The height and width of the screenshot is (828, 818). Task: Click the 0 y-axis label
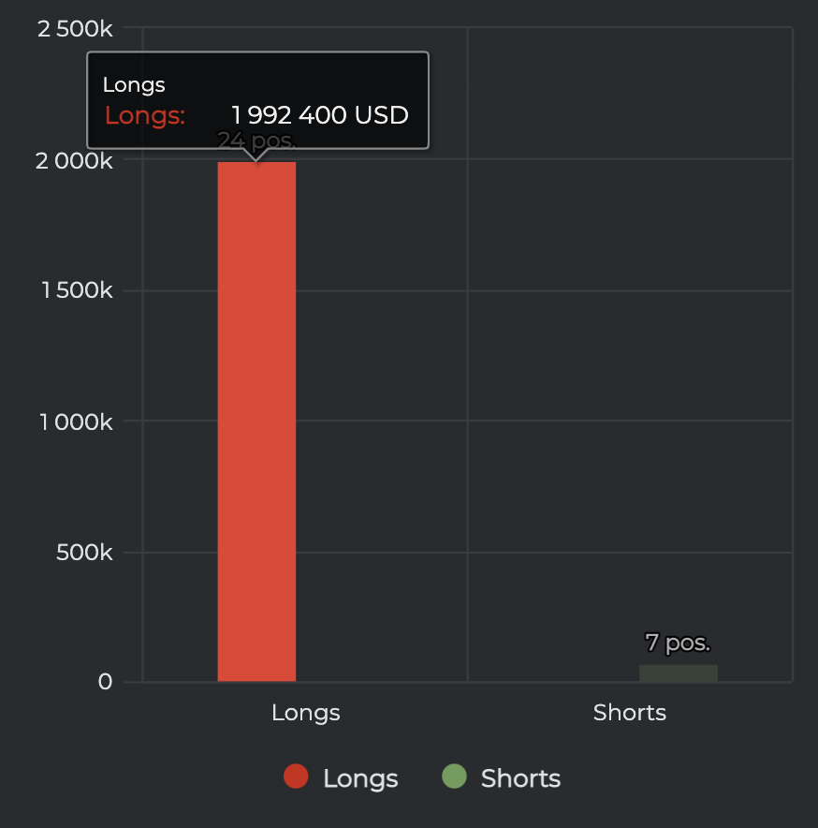106,682
